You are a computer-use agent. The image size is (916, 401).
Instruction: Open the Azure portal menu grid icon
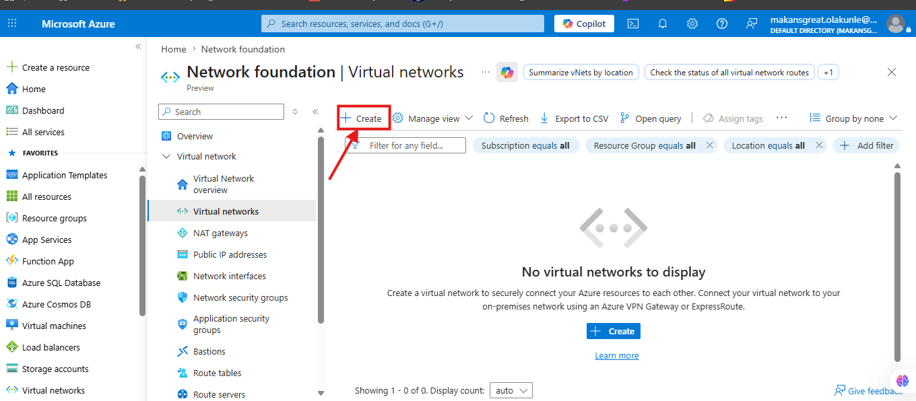[12, 24]
